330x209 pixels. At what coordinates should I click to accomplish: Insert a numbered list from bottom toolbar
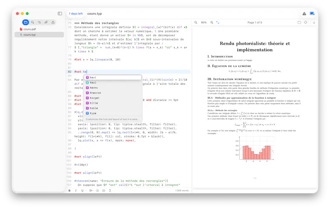coord(104,190)
